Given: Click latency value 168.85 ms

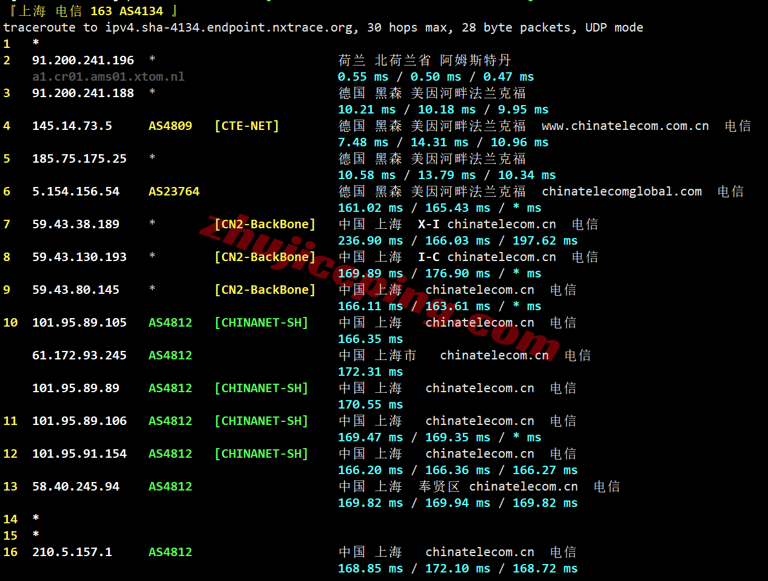Looking at the screenshot, I should point(371,568).
